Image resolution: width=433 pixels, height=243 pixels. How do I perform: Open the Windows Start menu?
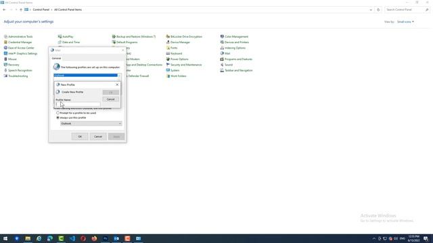coord(5,238)
